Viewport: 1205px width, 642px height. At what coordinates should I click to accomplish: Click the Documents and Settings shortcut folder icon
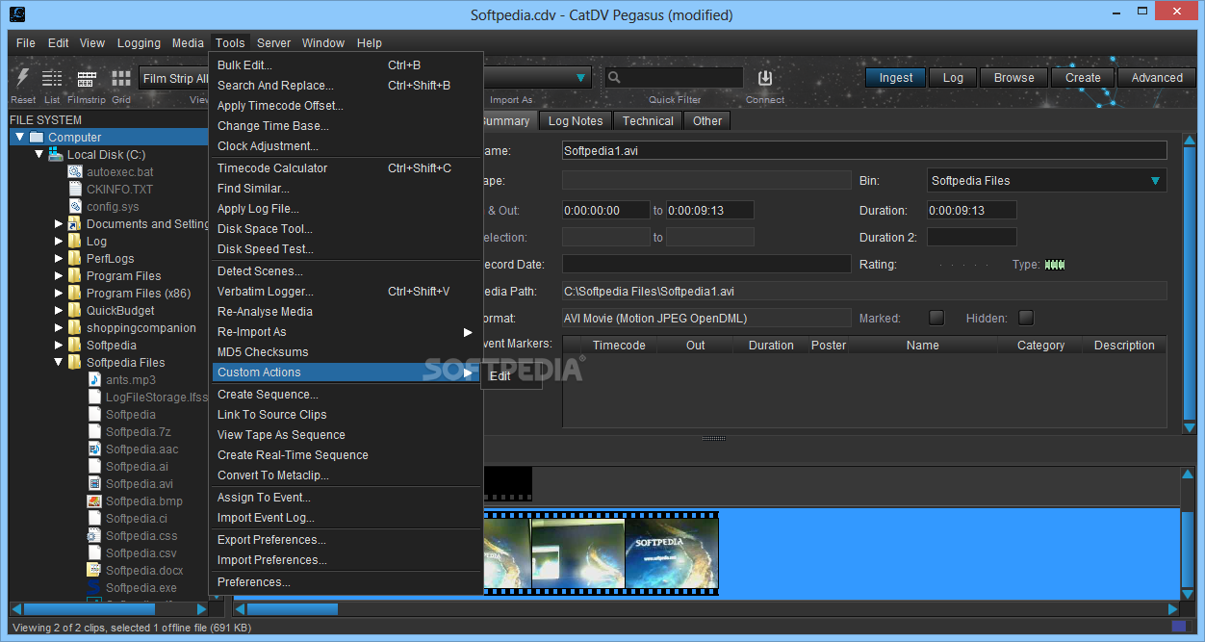pos(74,223)
